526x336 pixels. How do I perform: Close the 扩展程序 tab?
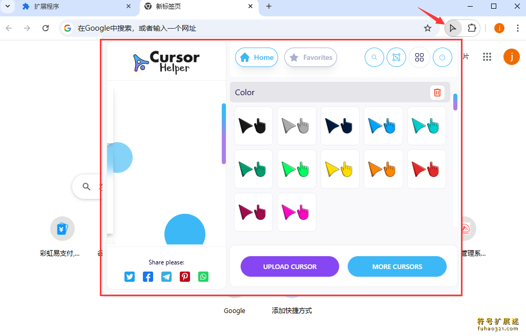[129, 6]
